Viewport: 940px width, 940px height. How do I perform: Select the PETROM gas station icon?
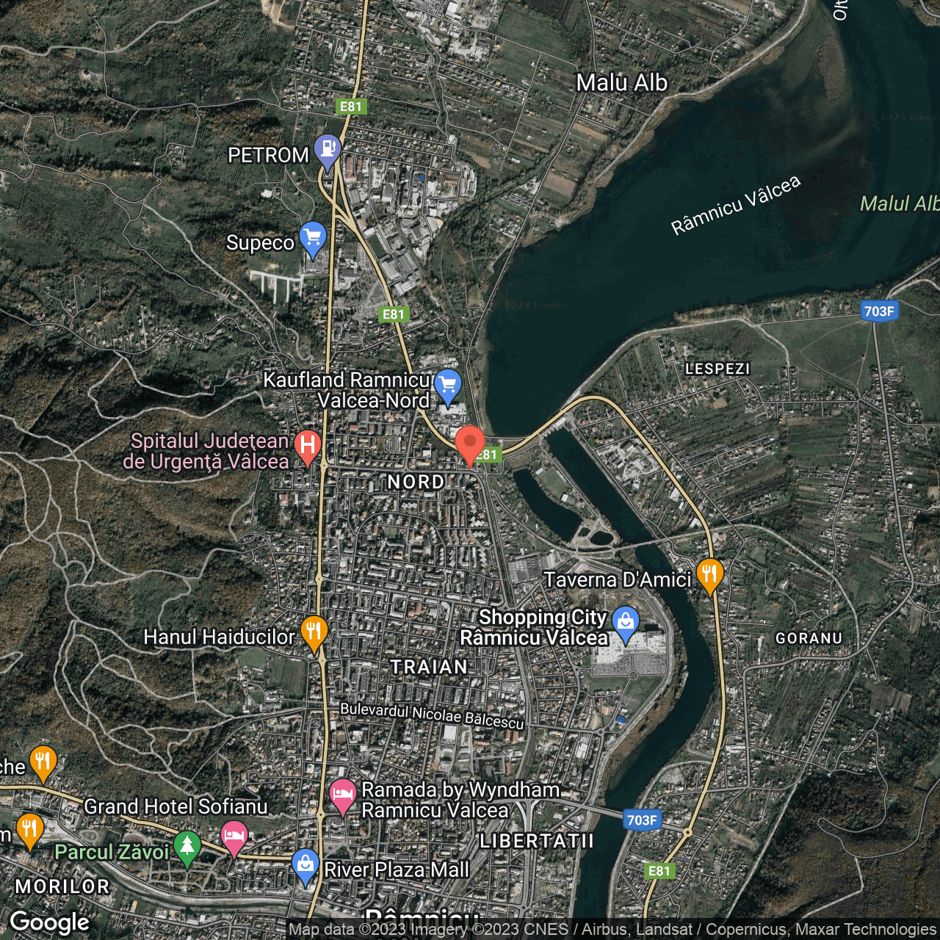click(x=327, y=149)
